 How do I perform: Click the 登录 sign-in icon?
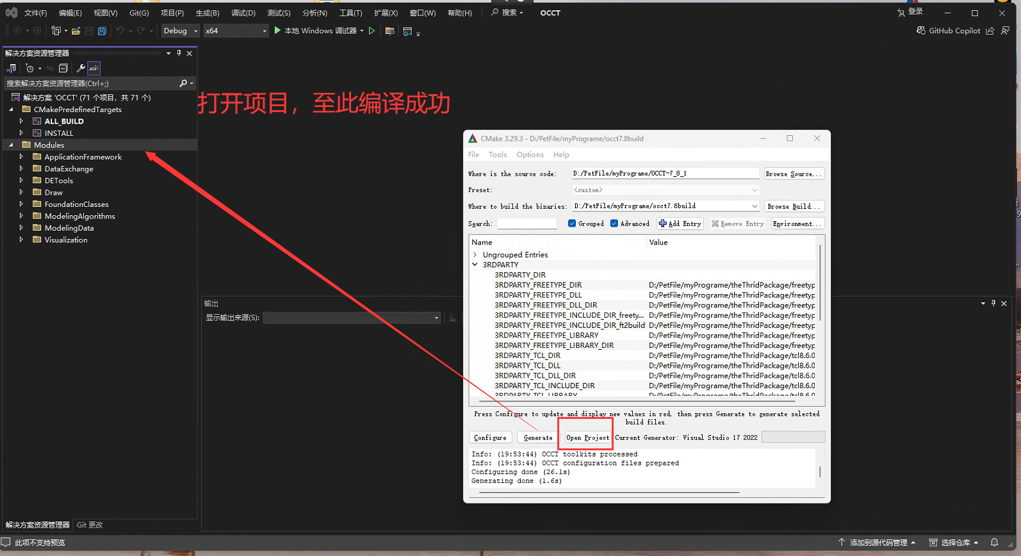901,12
